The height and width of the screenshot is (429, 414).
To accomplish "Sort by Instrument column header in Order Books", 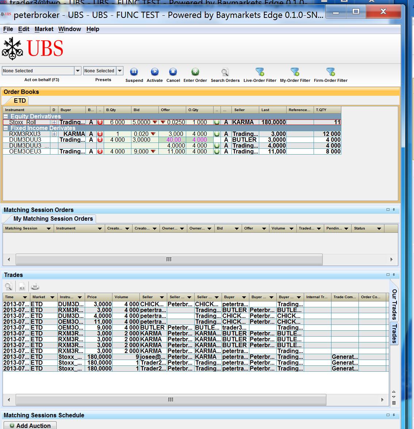I will pos(27,110).
